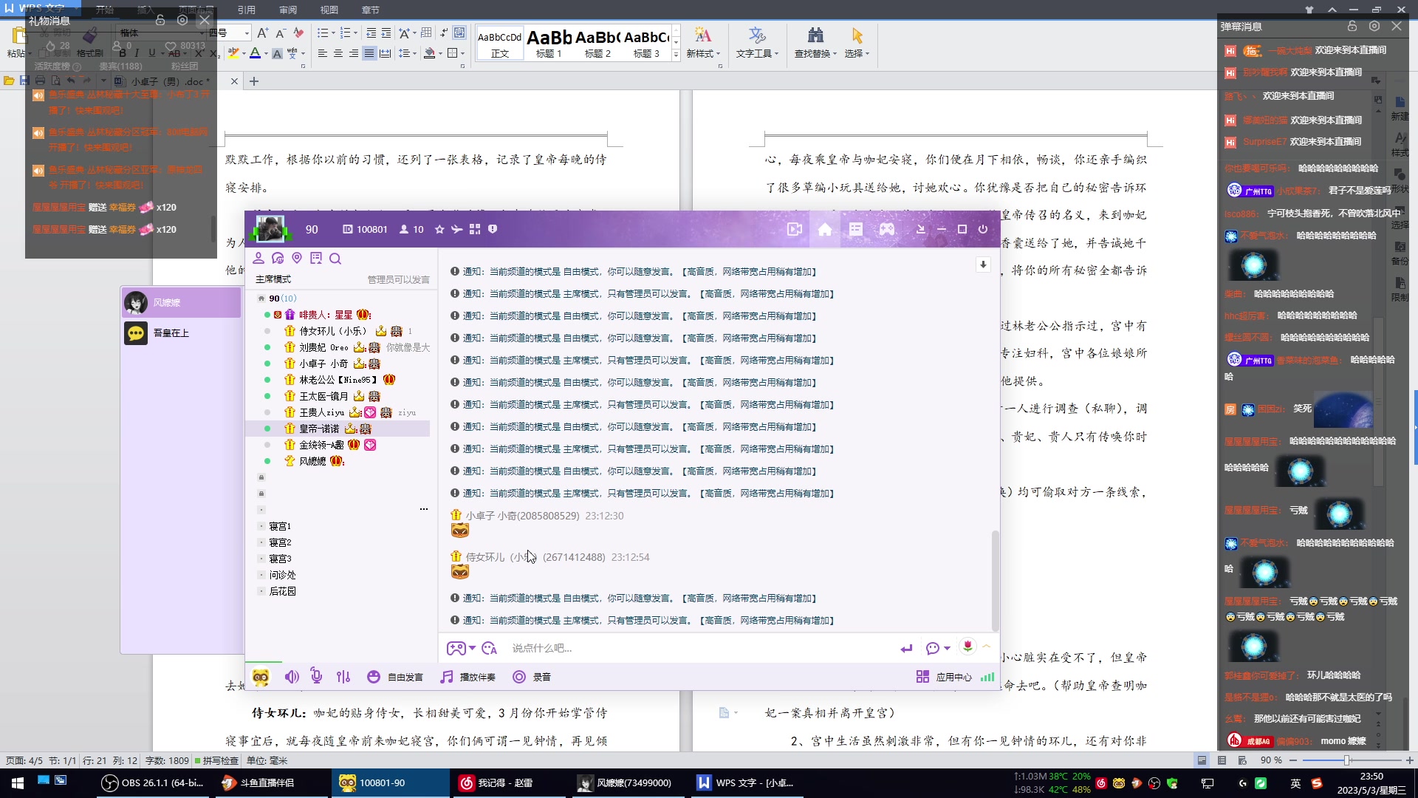The height and width of the screenshot is (798, 1418).
Task: Click the microphone icon in the YY bottom bar
Action: [316, 676]
